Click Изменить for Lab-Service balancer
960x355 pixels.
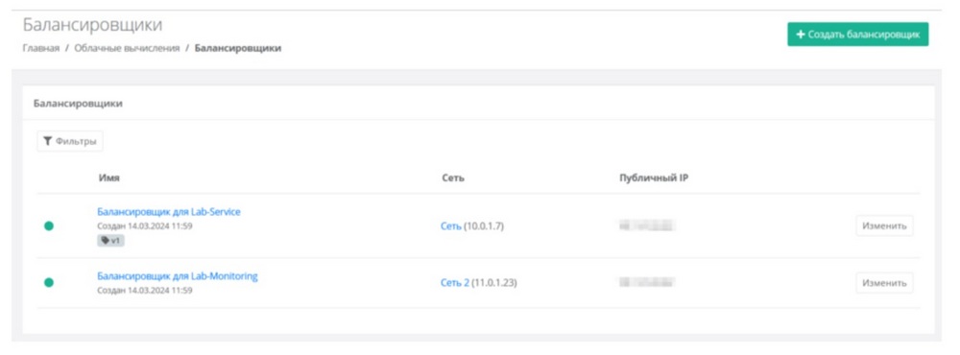[x=884, y=225]
